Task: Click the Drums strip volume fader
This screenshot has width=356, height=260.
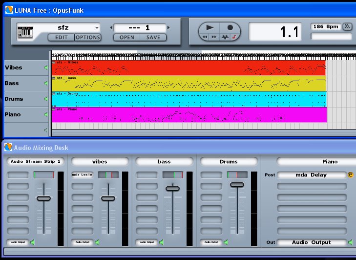Action: pos(237,185)
